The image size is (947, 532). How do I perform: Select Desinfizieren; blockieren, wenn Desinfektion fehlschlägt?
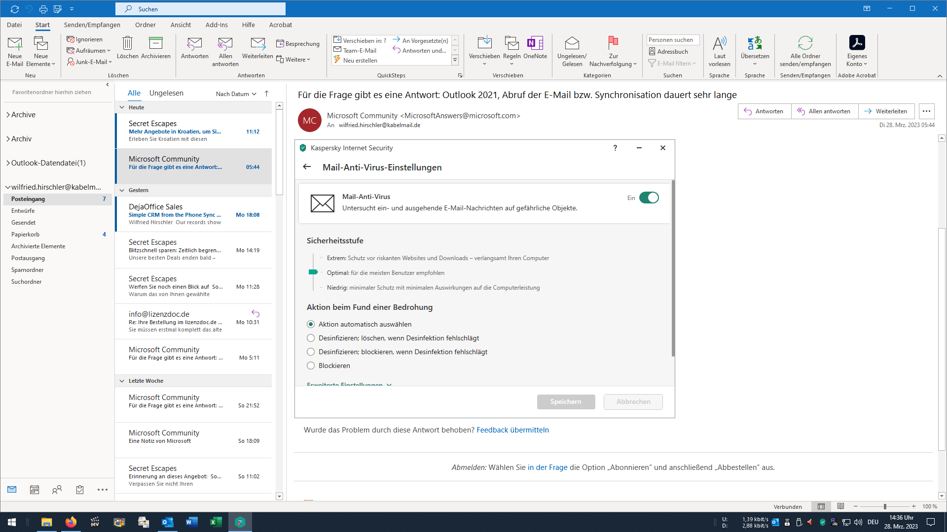[397, 352]
